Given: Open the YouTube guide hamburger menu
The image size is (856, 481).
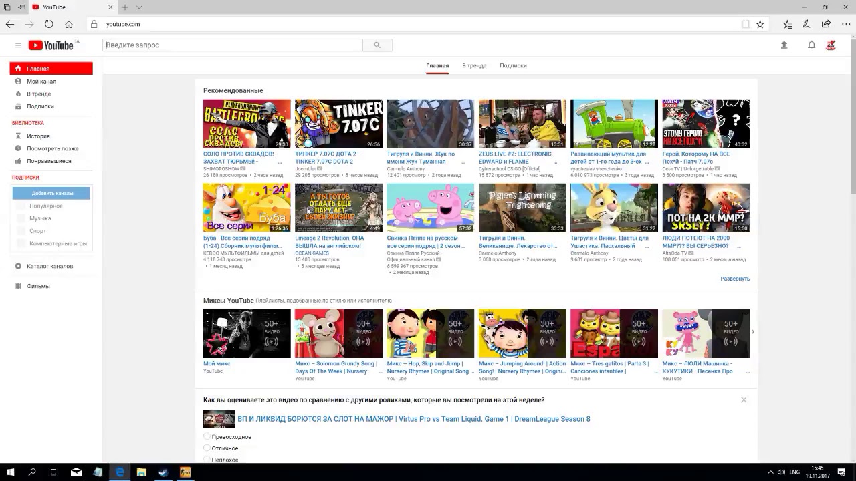Looking at the screenshot, I should [x=18, y=45].
